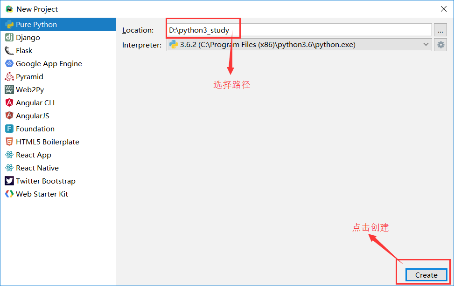Click the Web Starter Kit icon

[x=9, y=194]
